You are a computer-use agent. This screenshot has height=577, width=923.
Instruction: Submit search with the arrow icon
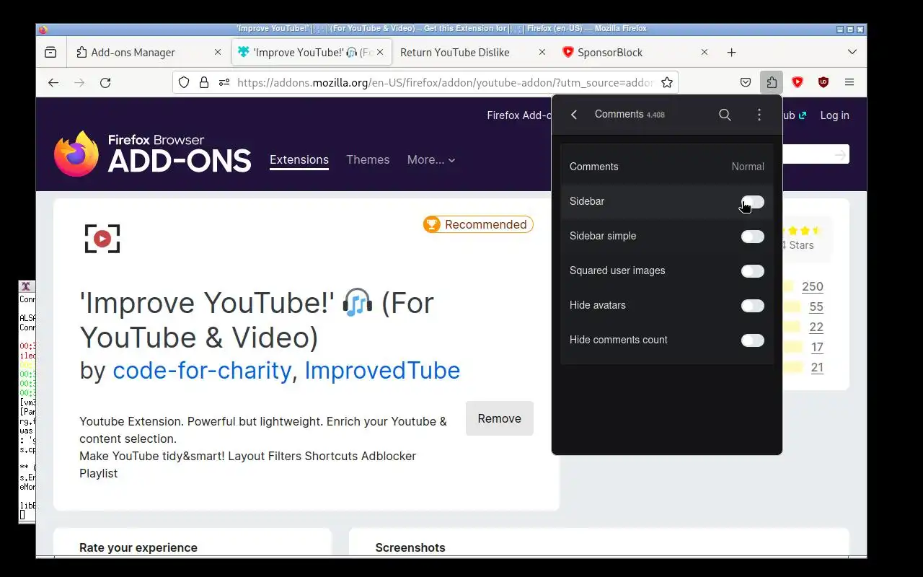839,154
